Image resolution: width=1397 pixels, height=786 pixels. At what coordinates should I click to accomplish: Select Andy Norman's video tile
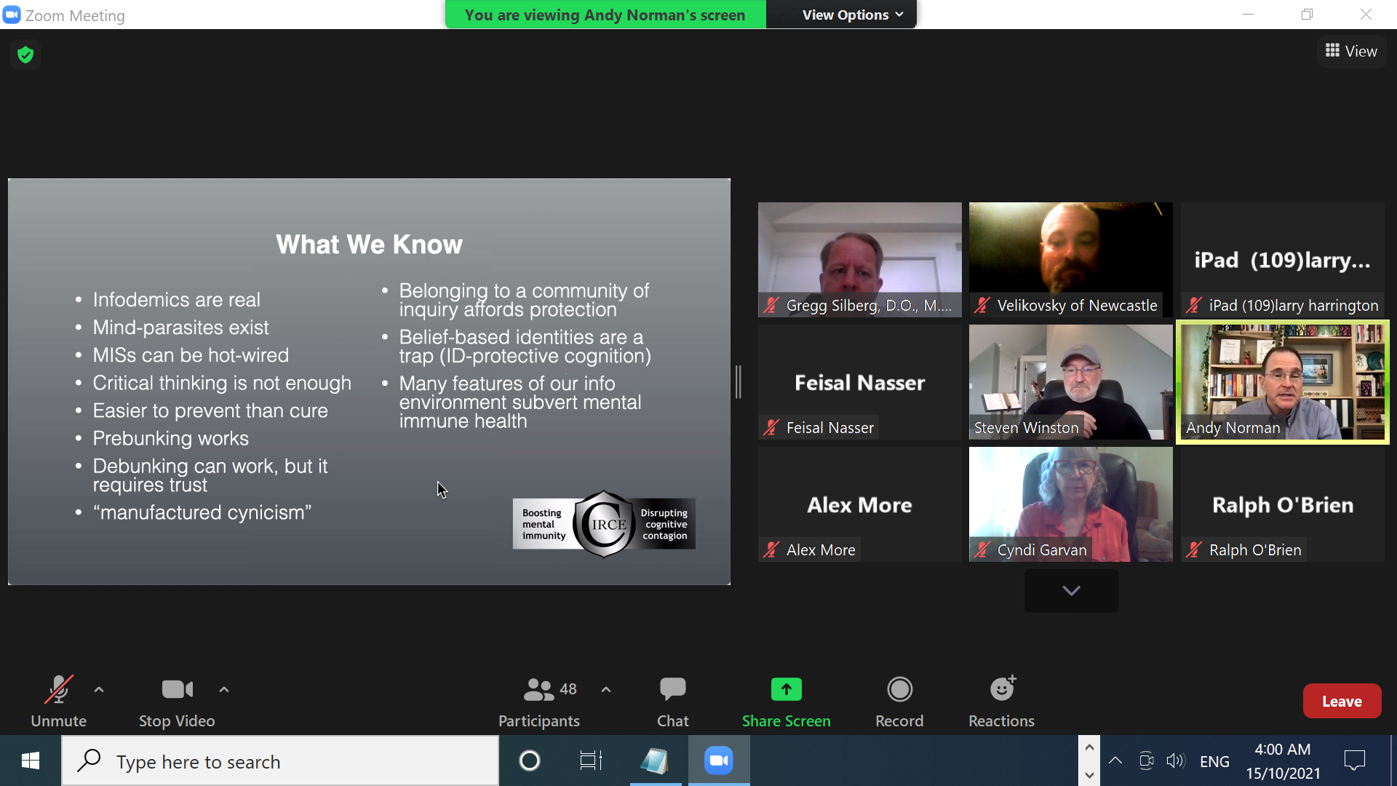point(1283,382)
